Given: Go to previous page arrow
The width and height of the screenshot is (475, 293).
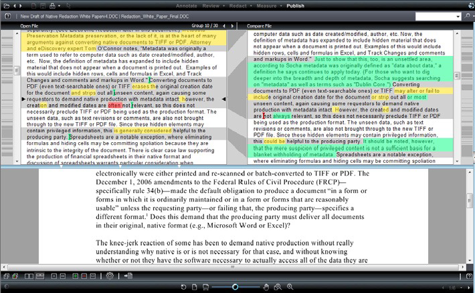Looking at the screenshot, I should [443, 288].
